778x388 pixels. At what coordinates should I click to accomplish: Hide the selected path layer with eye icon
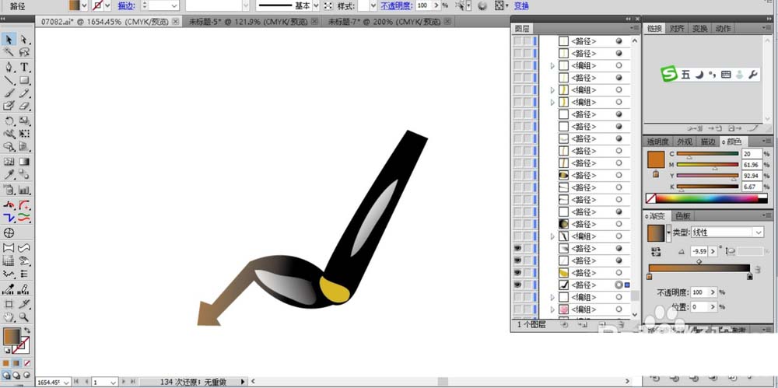[x=517, y=285]
